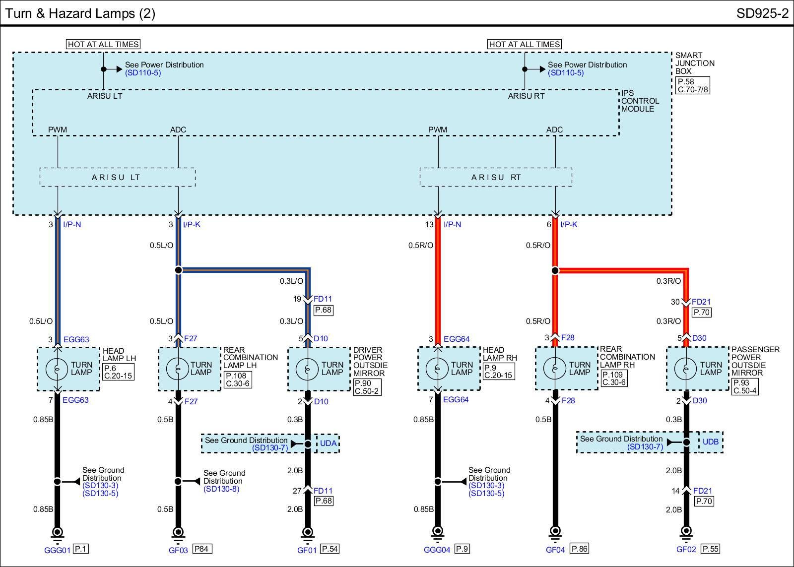Click the GGG01 ground symbol
The height and width of the screenshot is (567, 794).
pos(57,533)
